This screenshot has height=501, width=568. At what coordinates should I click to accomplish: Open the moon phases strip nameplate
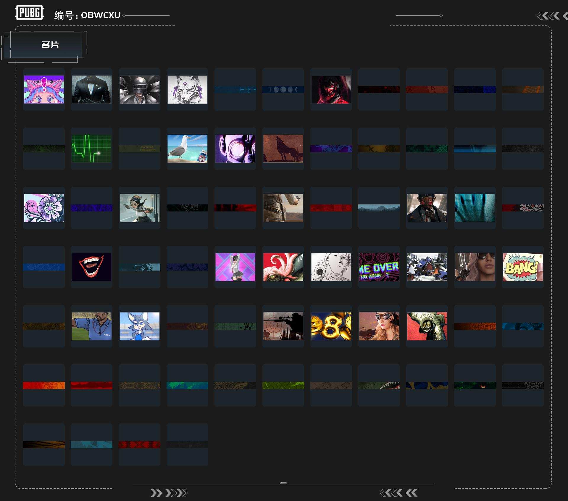(283, 89)
